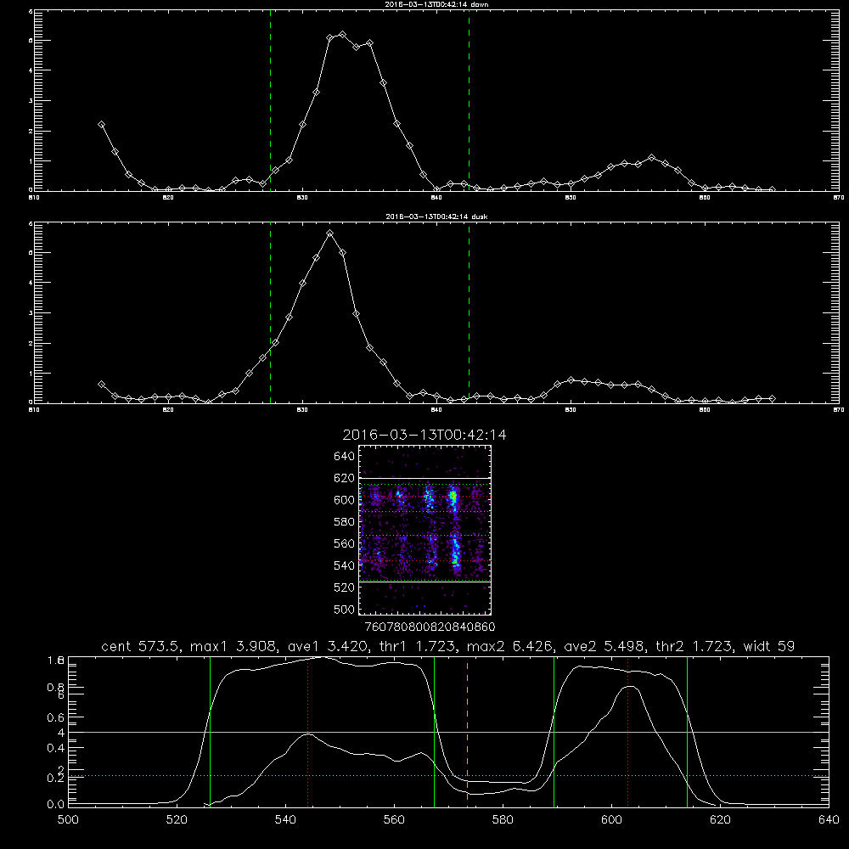
Task: Click the 520 label on bottom plot x-axis
Action: pos(177,820)
